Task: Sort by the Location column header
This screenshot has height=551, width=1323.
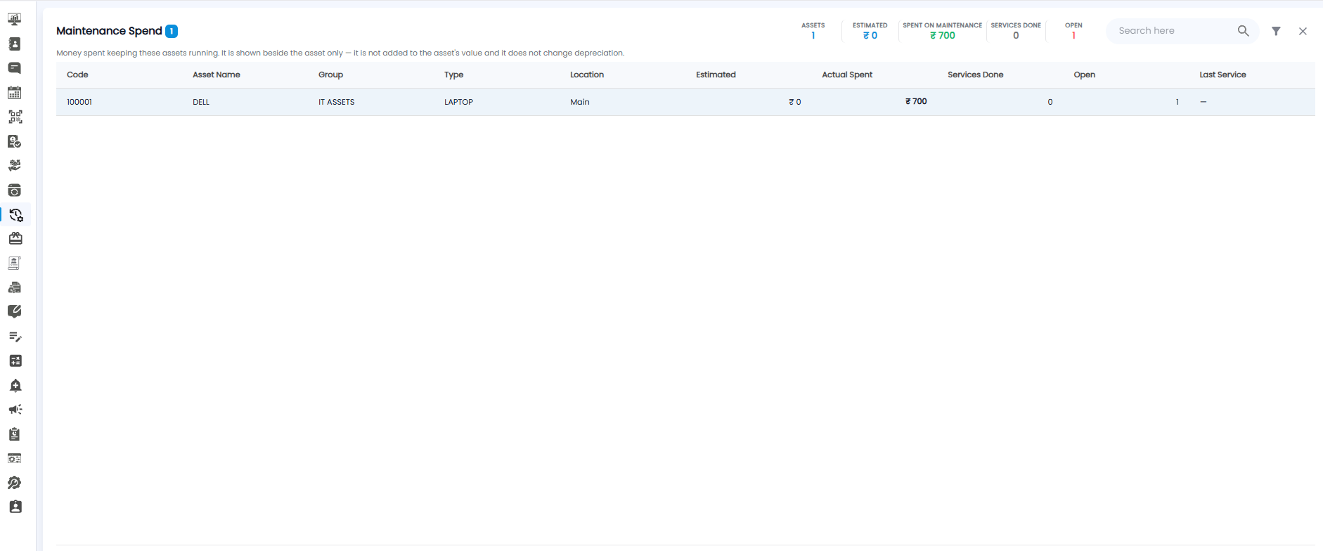Action: [x=587, y=74]
